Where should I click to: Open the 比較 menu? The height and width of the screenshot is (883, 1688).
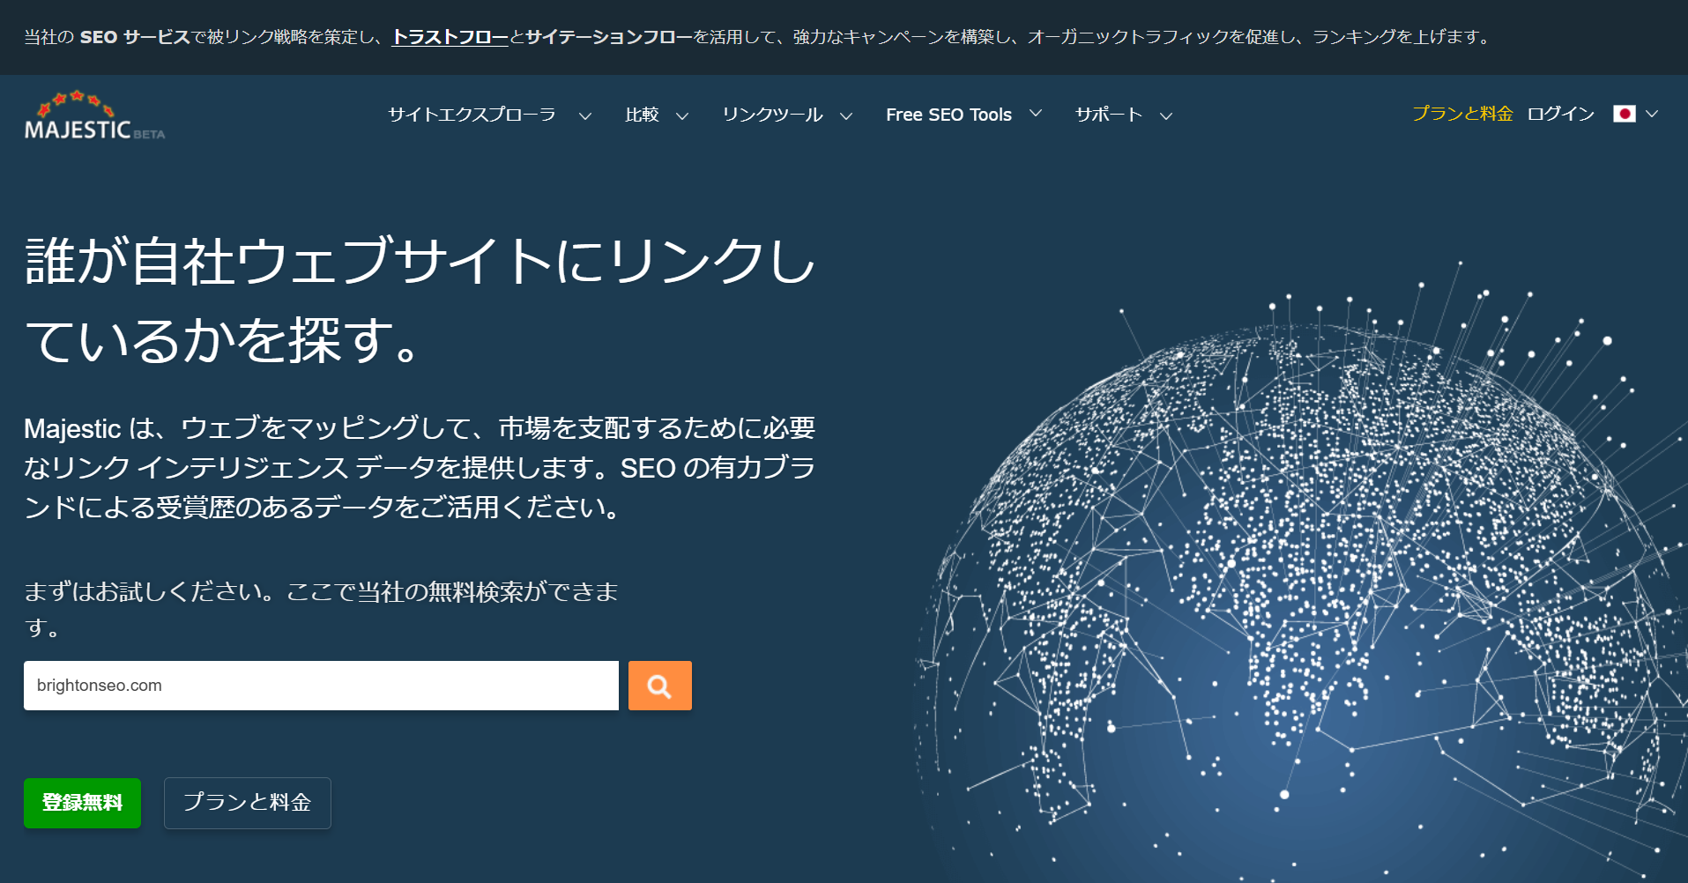[x=642, y=115]
